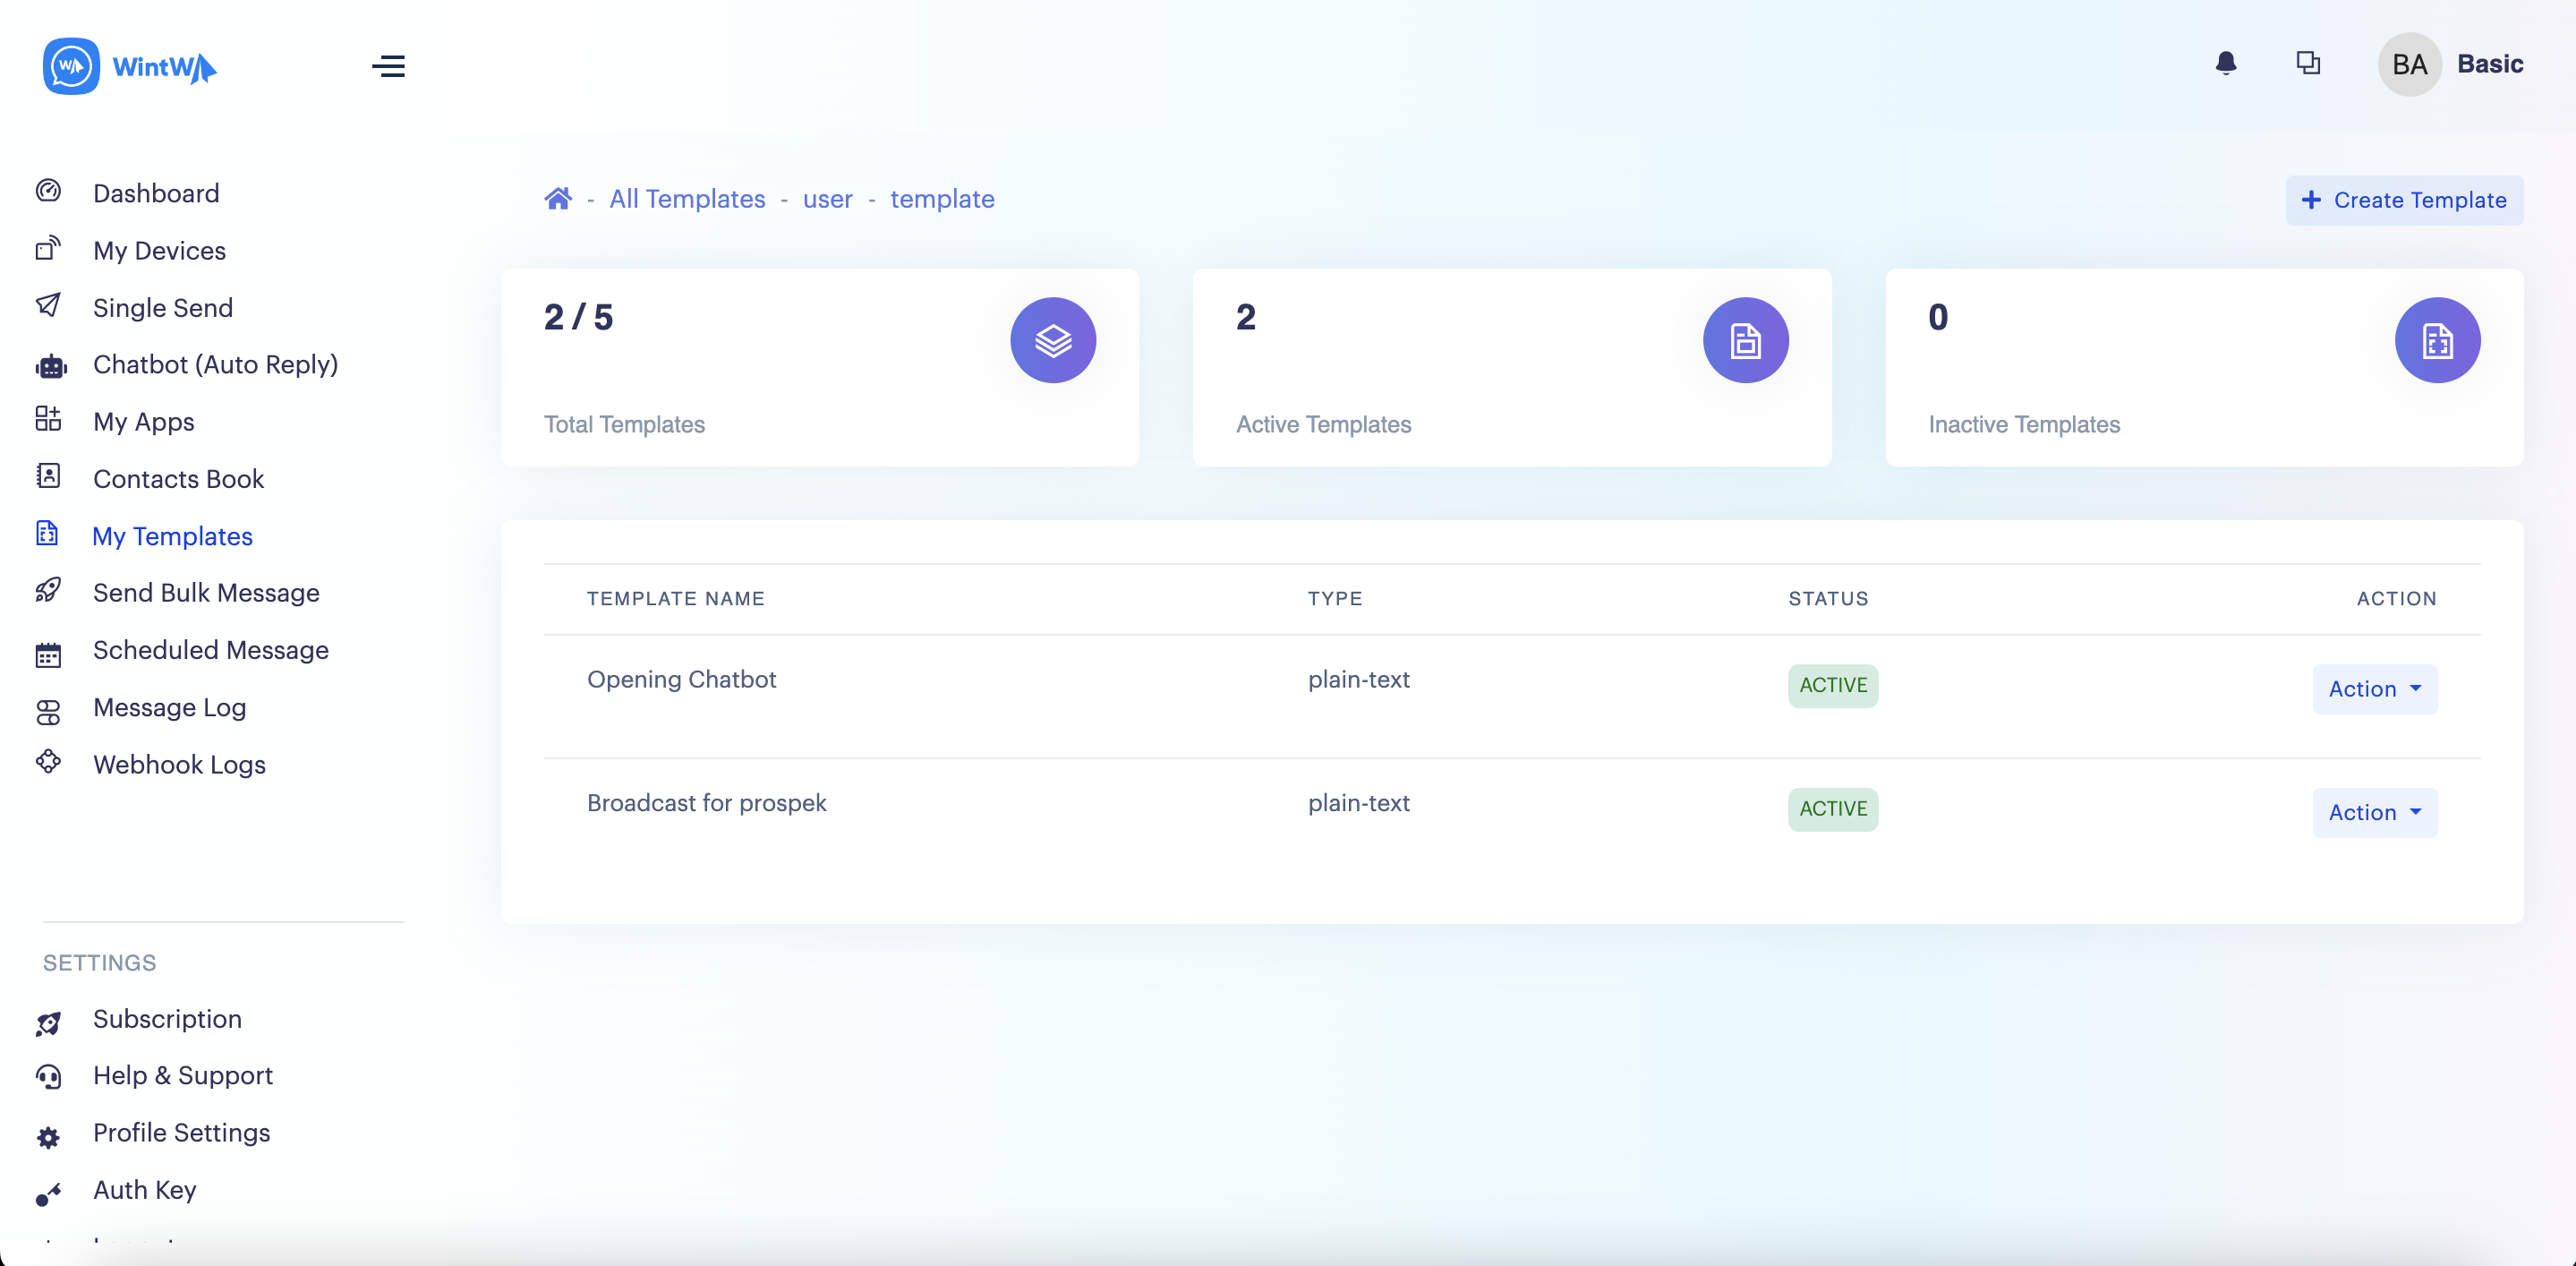Open the BA Basic profile menu
The width and height of the screenshot is (2576, 1266).
2450,64
